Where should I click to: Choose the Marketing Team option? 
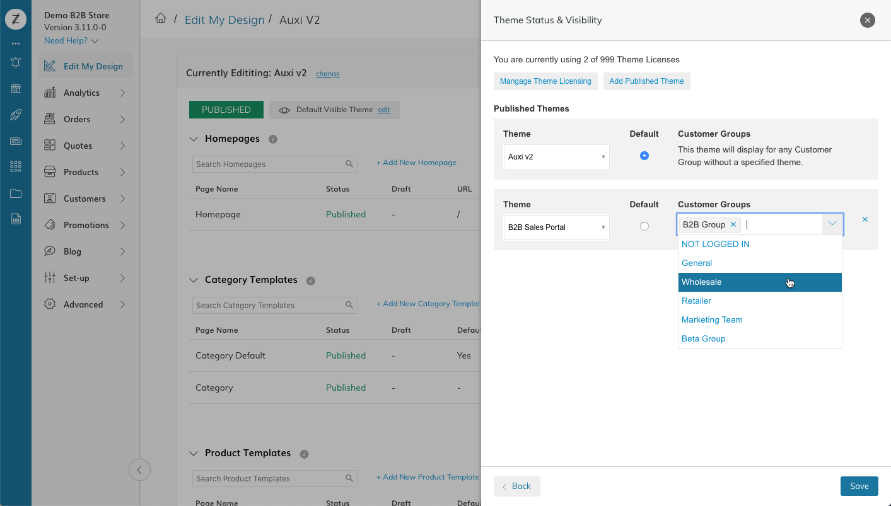pos(712,320)
